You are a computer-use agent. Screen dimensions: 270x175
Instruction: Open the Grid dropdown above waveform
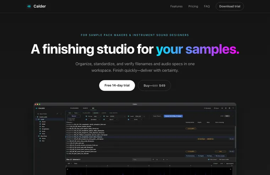(222, 164)
